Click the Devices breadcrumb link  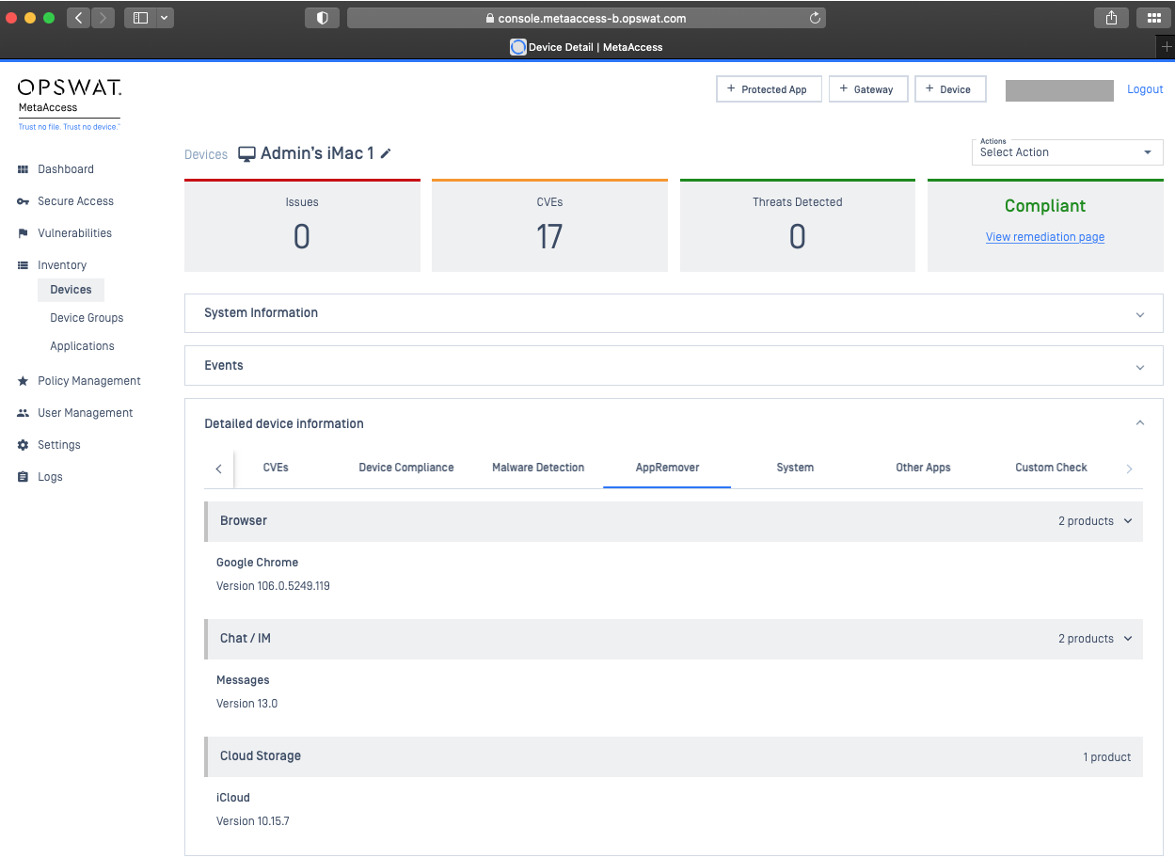point(206,155)
